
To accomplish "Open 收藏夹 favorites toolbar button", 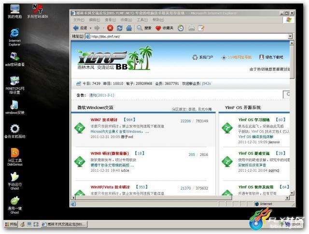I will tap(164, 28).
